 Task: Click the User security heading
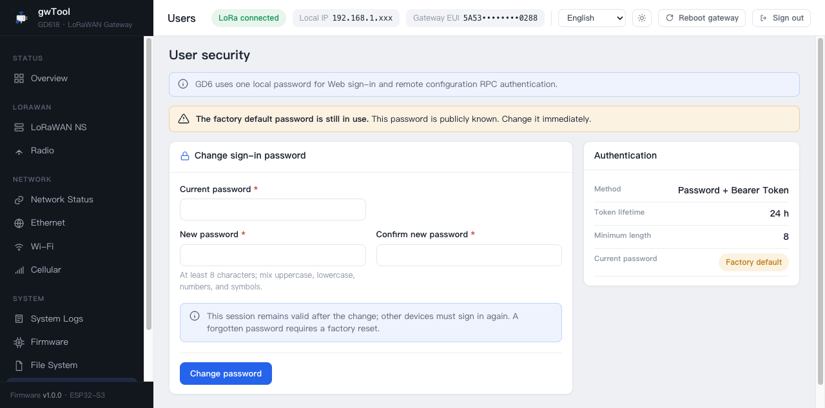[209, 55]
